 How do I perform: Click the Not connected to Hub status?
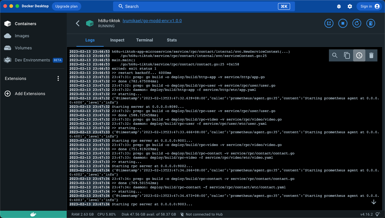click(201, 214)
